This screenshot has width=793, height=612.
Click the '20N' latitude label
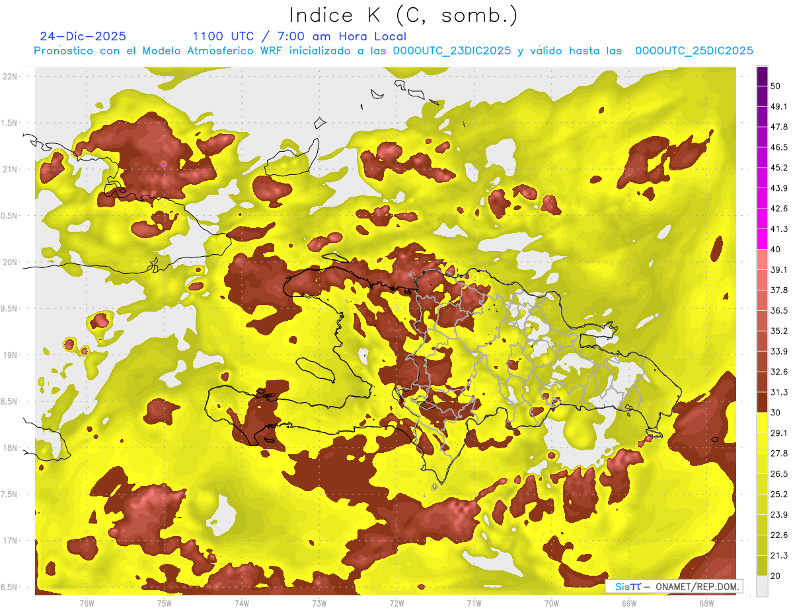[x=10, y=262]
